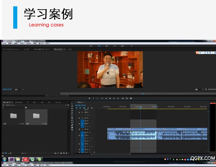The height and width of the screenshot is (167, 216).
Task: Select the Zoom tool
Action: click(x=72, y=130)
